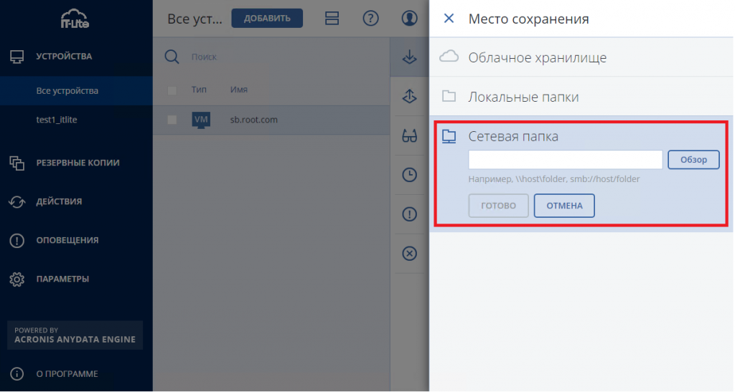The image size is (735, 392).
Task: Tick the select-all checkbox in table header
Action: coord(172,91)
